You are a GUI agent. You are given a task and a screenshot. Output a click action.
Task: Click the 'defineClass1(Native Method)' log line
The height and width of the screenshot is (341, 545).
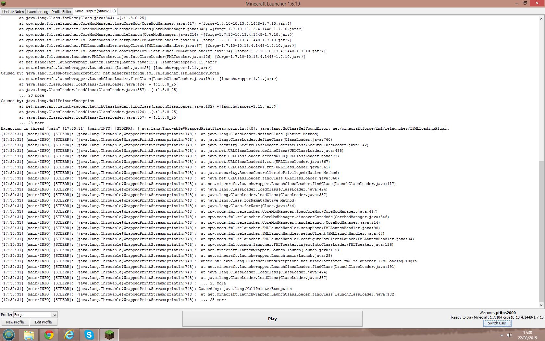click(160, 134)
